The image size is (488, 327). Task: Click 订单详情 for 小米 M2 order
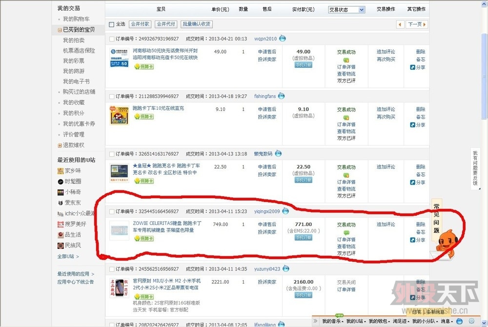[x=346, y=290]
